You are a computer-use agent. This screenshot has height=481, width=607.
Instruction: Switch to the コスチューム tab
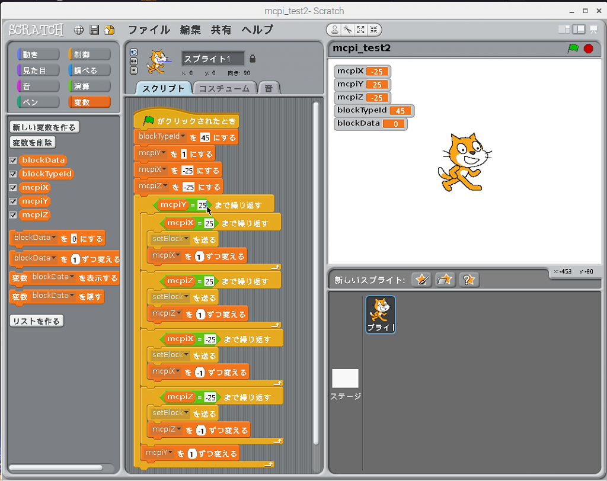[x=225, y=88]
